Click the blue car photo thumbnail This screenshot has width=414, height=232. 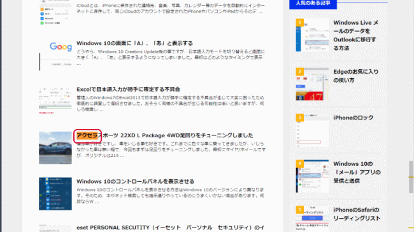coord(55,148)
